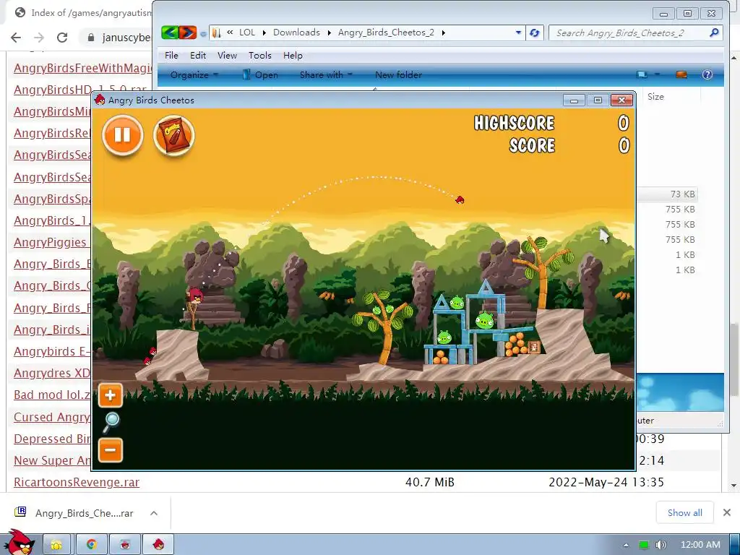The image size is (740, 555).
Task: Click the Explorer search magnifier icon
Action: point(714,33)
